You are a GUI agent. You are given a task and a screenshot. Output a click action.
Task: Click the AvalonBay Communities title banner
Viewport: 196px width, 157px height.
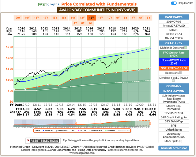point(97,10)
